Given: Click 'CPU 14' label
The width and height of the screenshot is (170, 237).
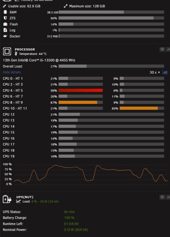Looking at the screenshot, I should (x=9, y=126).
